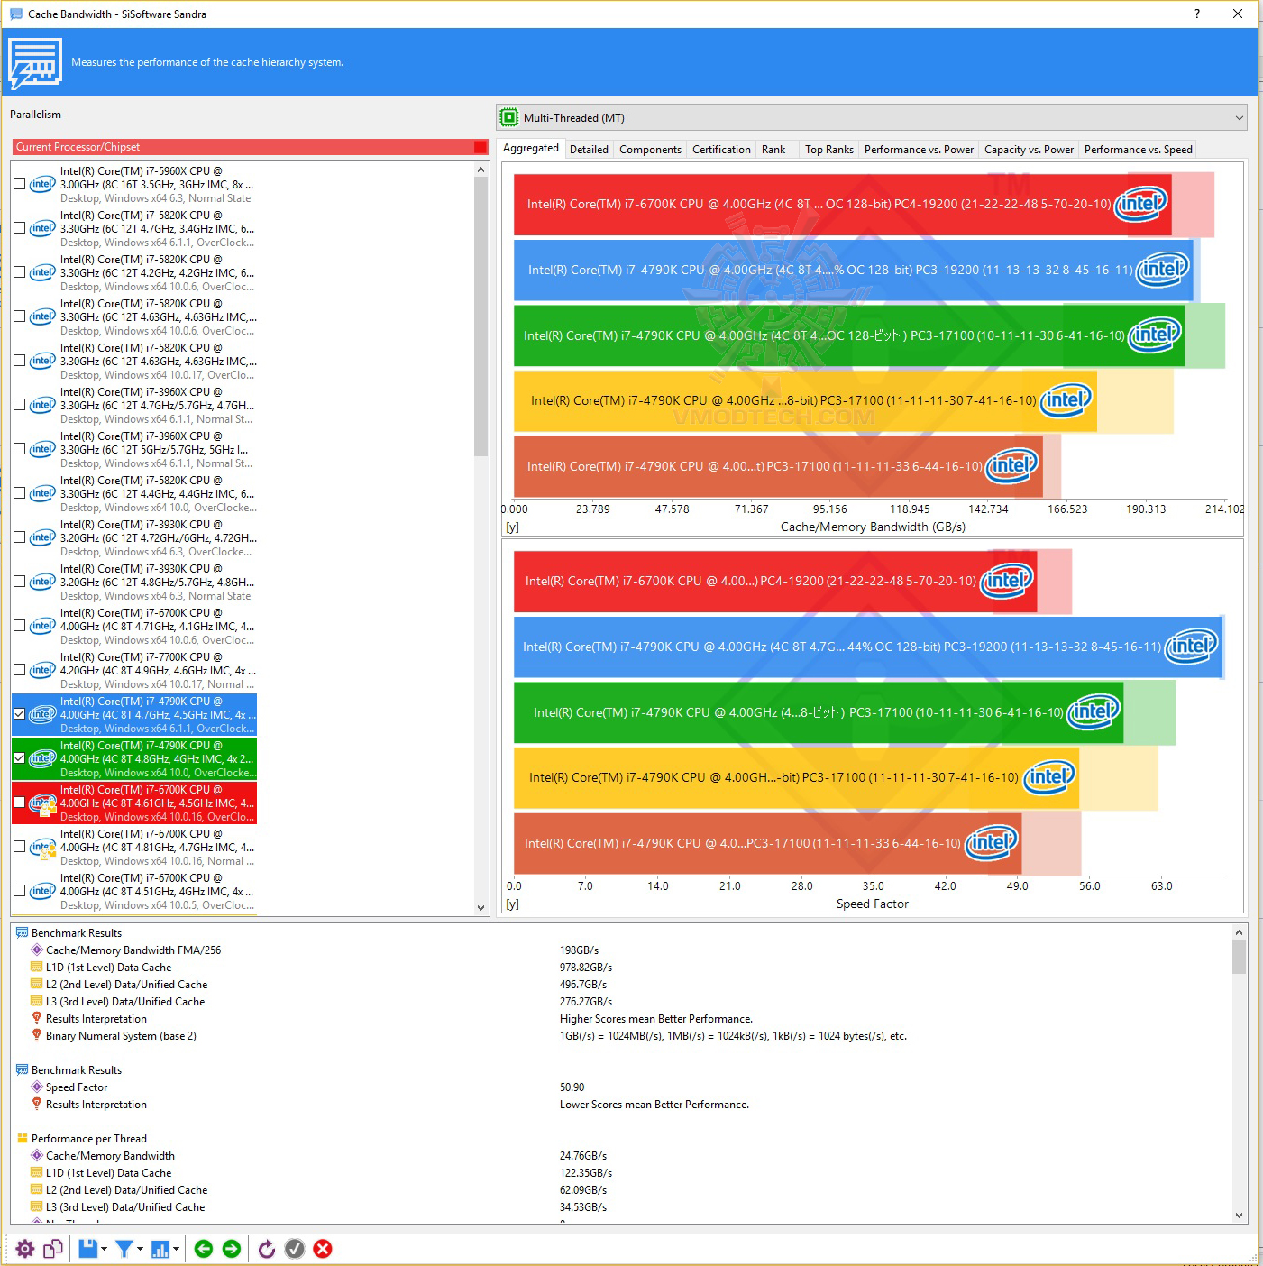Screen dimensions: 1263x1266
Task: Click the icon beside L1D (1st Level) Data Cache 978.82GB/s
Action: click(x=37, y=967)
